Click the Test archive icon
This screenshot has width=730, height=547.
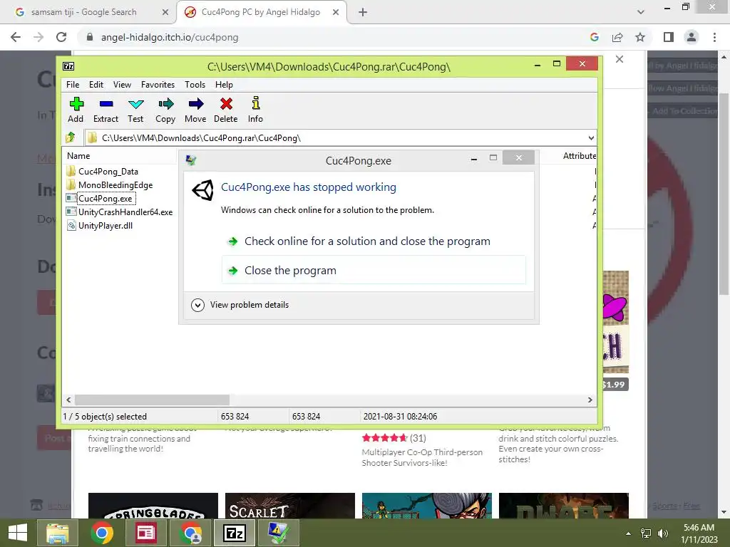[135, 110]
